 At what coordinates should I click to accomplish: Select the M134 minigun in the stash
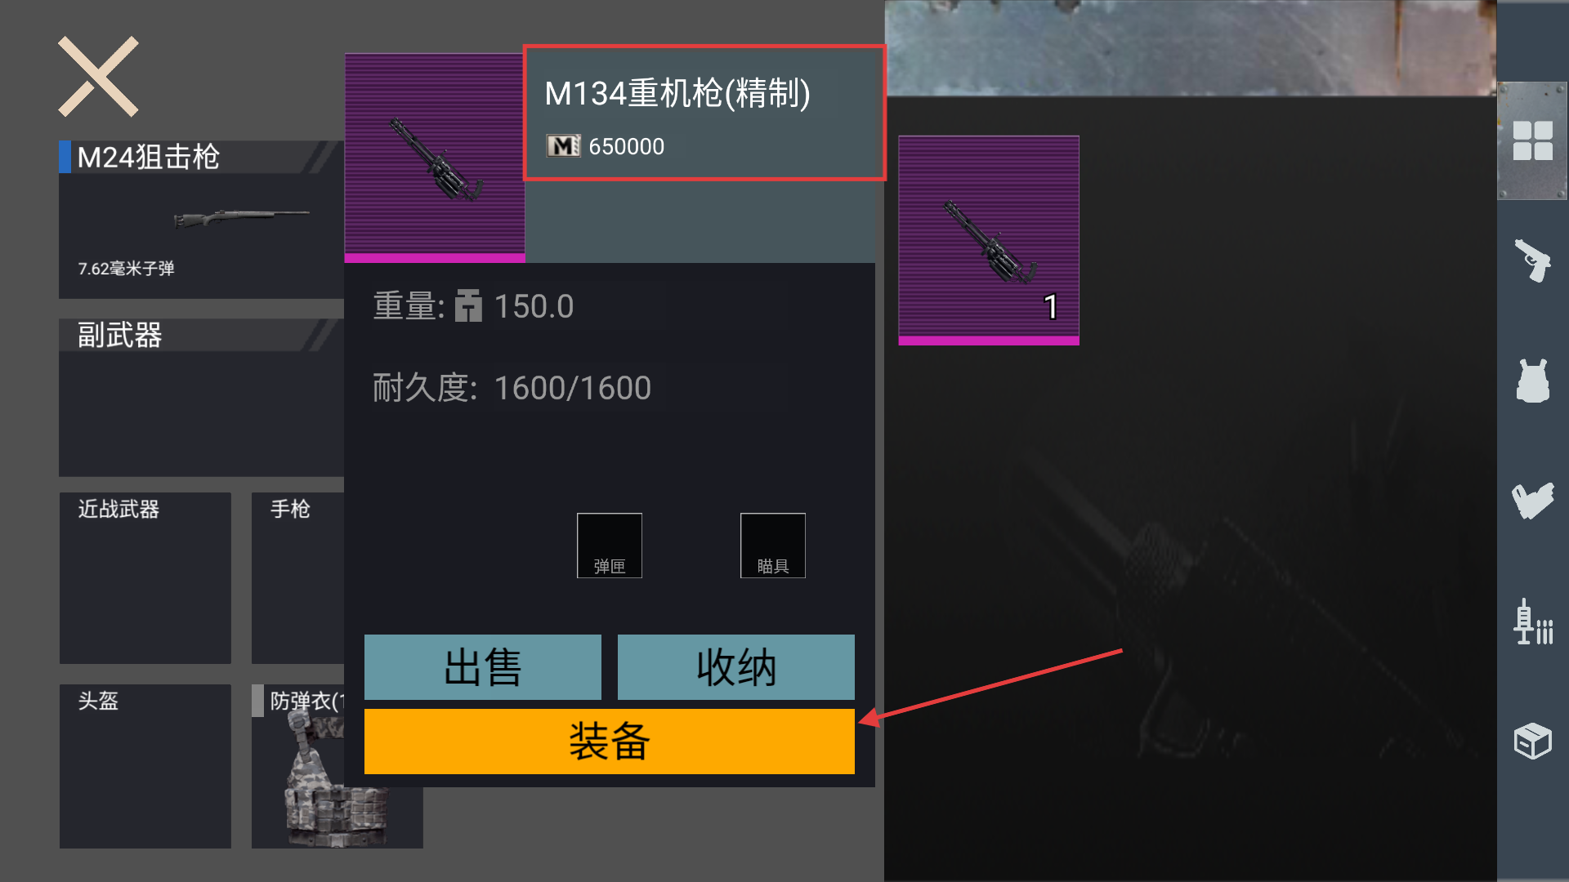(989, 240)
